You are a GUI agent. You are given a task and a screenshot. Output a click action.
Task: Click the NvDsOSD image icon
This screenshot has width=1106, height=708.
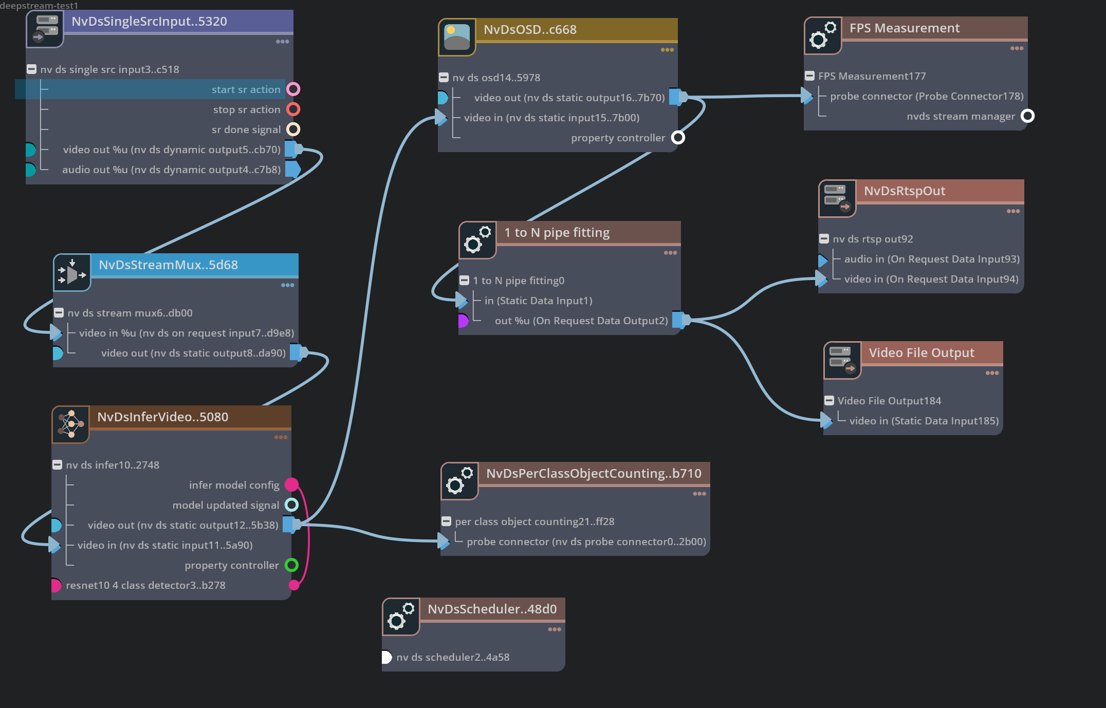(457, 37)
